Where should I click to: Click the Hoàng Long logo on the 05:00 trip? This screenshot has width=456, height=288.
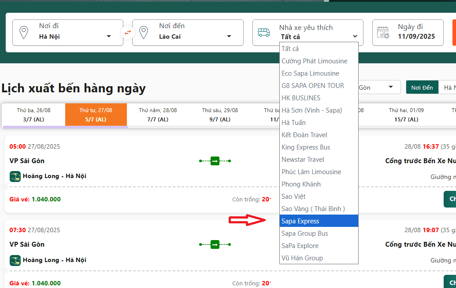tap(15, 176)
